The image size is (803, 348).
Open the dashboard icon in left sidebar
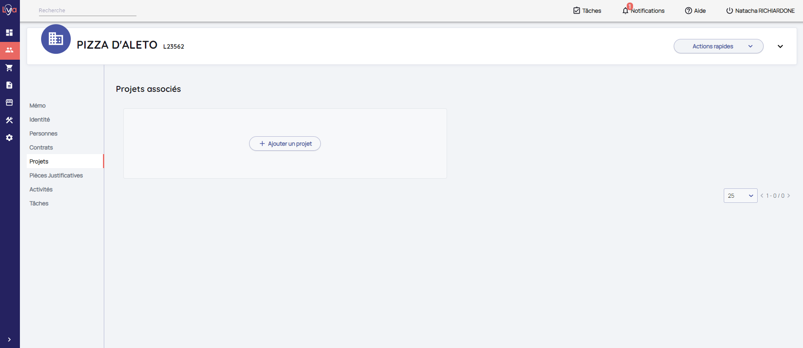[x=9, y=33]
